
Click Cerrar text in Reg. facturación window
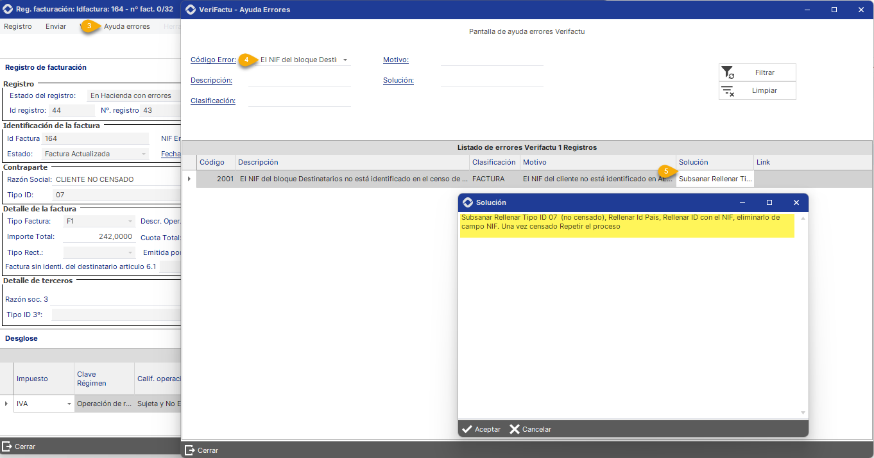(25, 446)
